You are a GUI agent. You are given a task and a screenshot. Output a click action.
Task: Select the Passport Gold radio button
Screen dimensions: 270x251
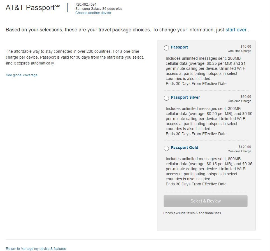166,148
